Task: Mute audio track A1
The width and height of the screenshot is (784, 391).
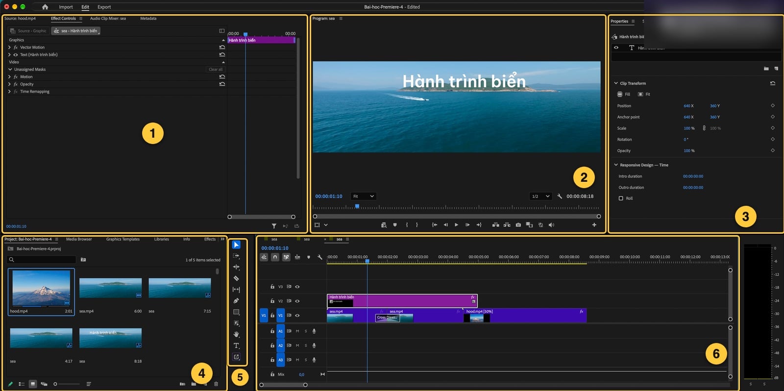Action: click(x=297, y=331)
